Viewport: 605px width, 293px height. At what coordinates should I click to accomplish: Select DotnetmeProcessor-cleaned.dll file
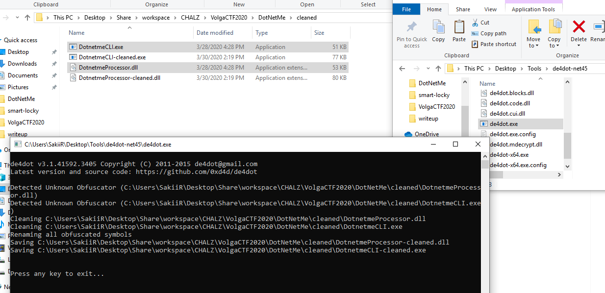(207, 78)
